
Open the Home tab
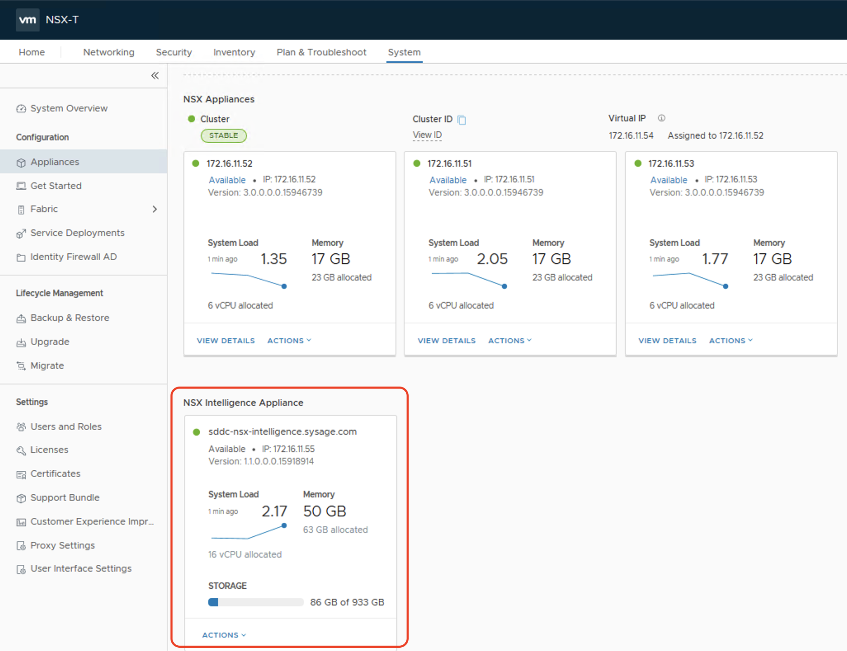coord(32,52)
